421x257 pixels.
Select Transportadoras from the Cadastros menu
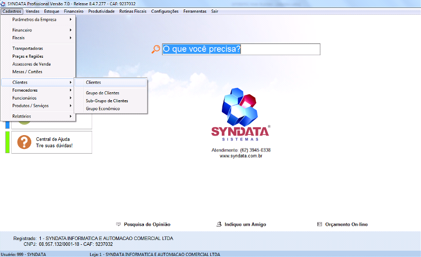[38, 48]
